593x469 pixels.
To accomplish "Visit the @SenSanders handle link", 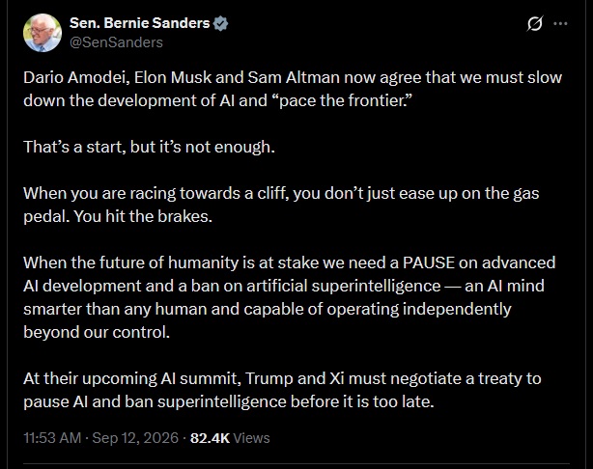I will [116, 42].
